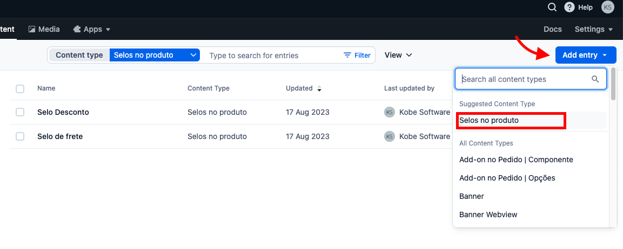
Task: Check the Selo de frete row checkbox
Action: [x=20, y=136]
